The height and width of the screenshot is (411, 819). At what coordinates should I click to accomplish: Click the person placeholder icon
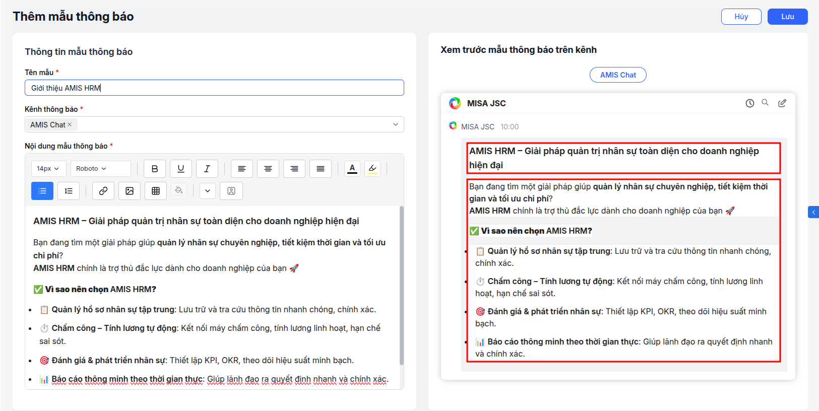coord(231,191)
